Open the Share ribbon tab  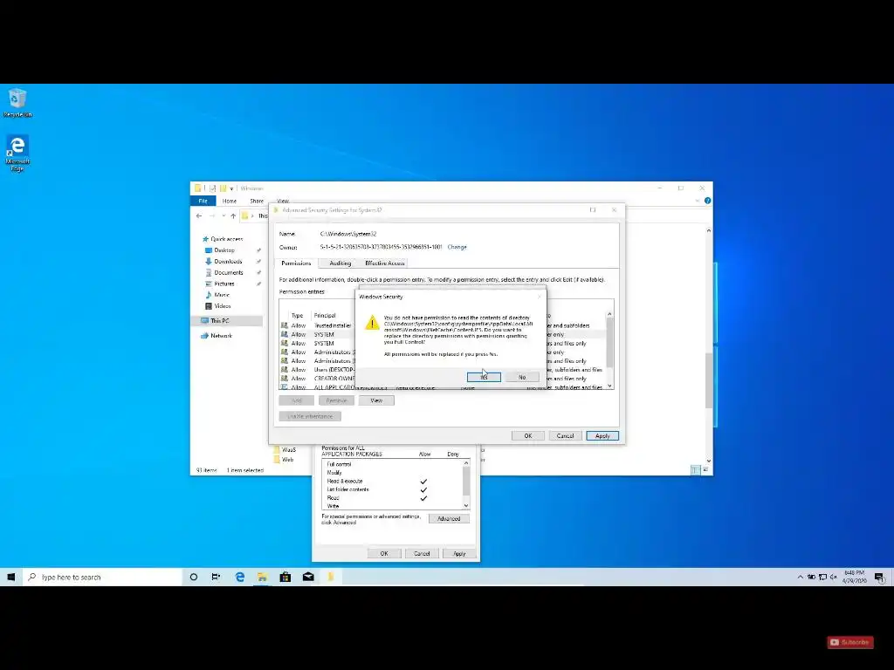tap(257, 202)
